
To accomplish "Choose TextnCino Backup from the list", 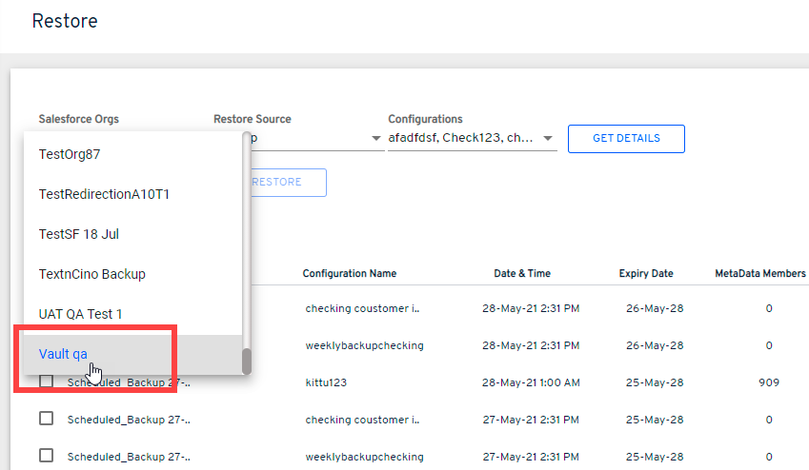I will pos(91,274).
